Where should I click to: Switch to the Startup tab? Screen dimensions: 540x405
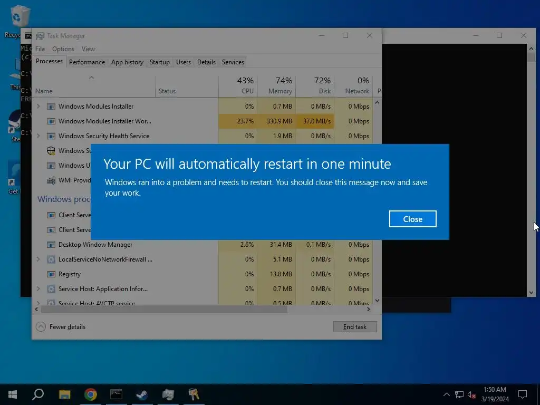pyautogui.click(x=159, y=62)
